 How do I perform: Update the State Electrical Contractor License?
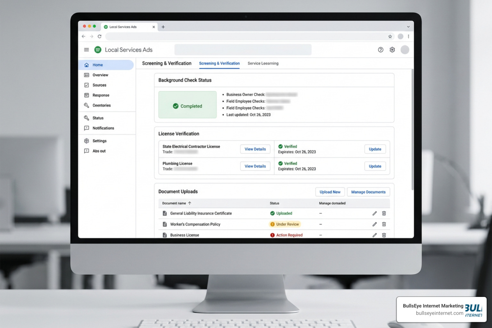pyautogui.click(x=375, y=149)
